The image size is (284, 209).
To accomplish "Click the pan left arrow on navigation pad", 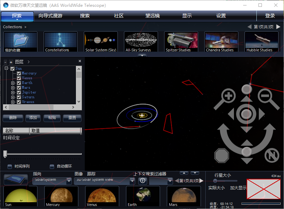I will tap(231, 114).
